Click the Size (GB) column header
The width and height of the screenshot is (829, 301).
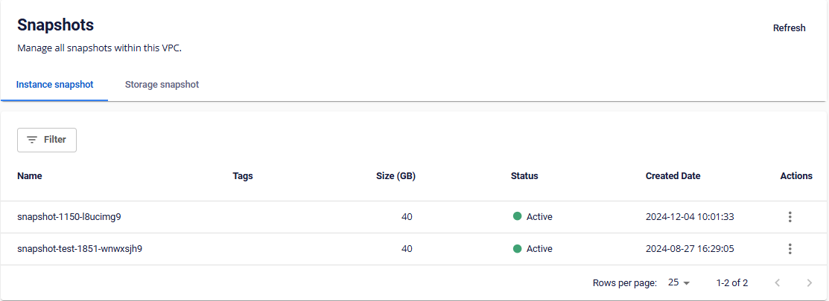point(396,176)
